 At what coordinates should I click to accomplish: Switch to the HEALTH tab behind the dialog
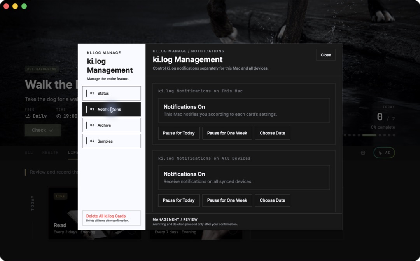point(50,153)
